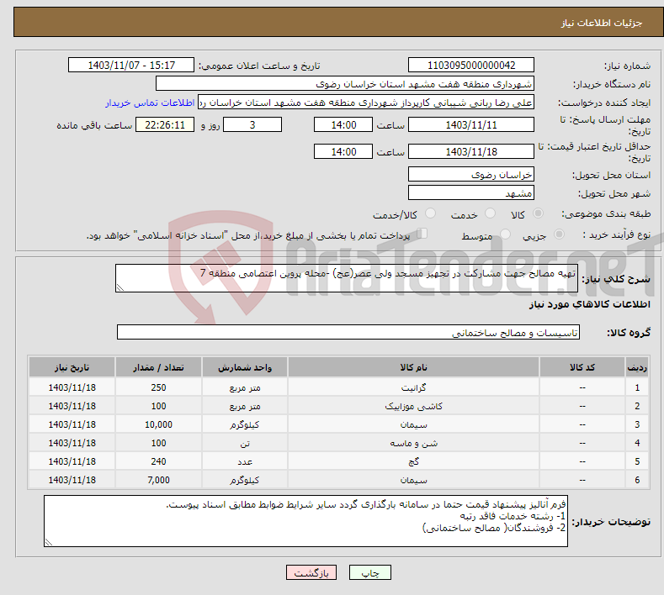Screen dimensions: 664x595
Task: Select the خدمت radio button
Action: 490,213
